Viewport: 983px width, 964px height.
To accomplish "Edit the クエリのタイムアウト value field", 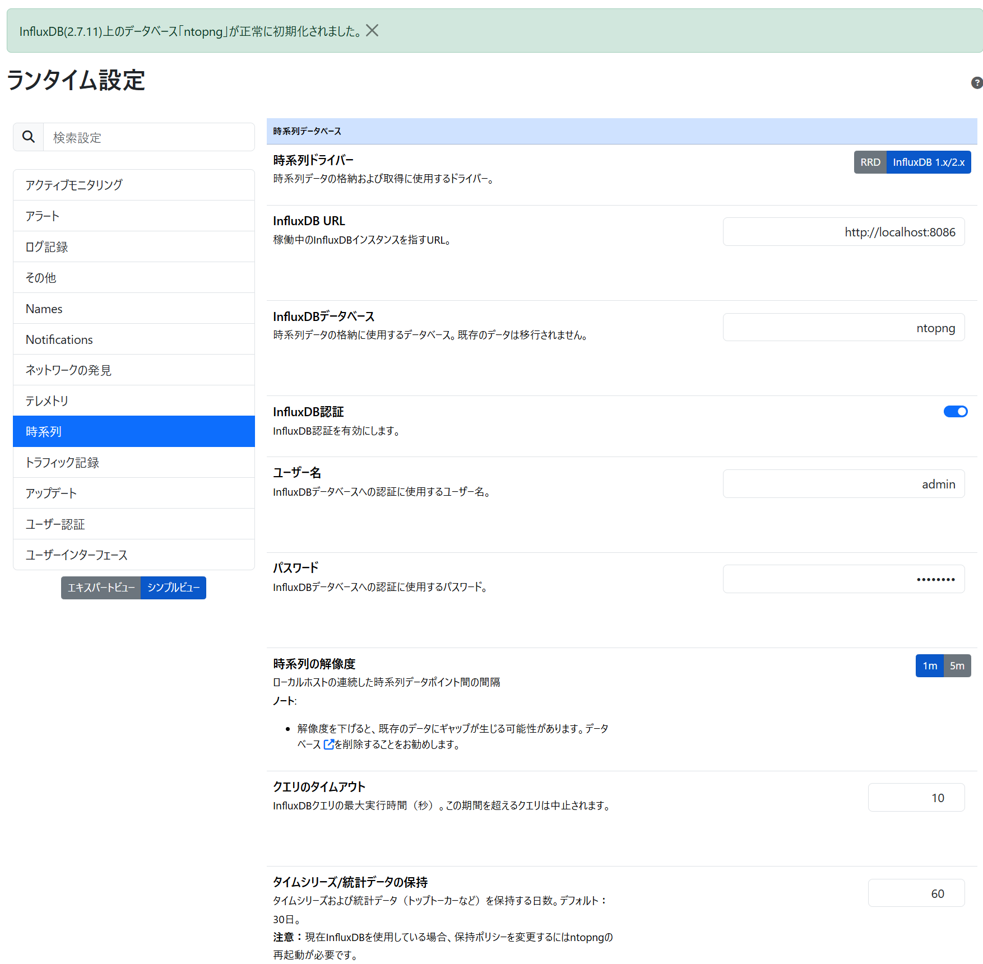I will 916,797.
